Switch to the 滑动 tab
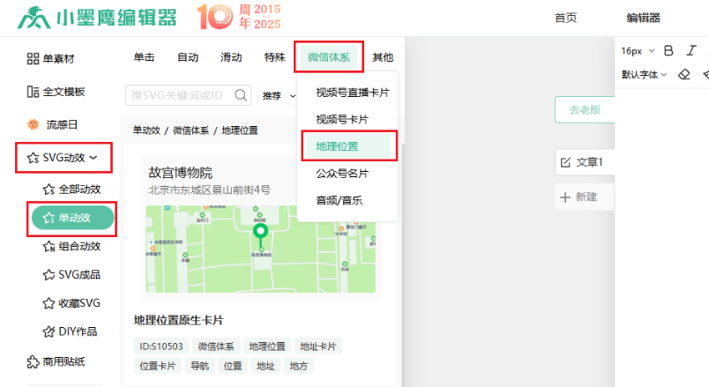This screenshot has width=709, height=387. (231, 57)
